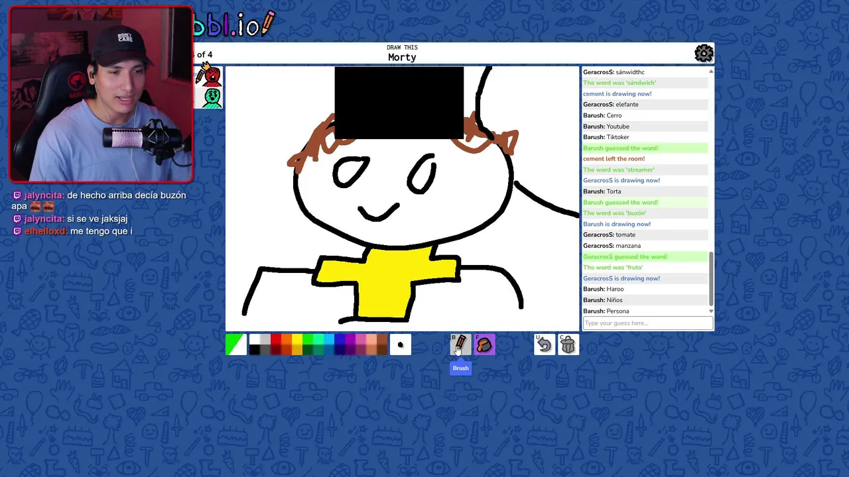Pick the white color swatch
849x477 pixels.
[x=255, y=339]
